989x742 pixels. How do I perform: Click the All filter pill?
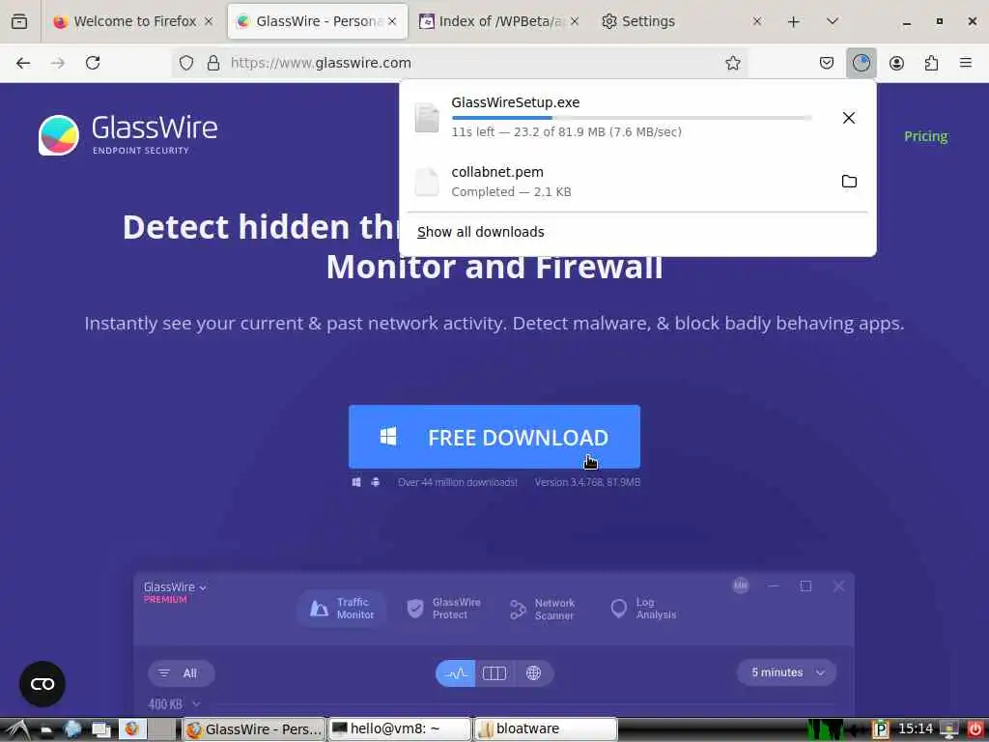point(181,673)
